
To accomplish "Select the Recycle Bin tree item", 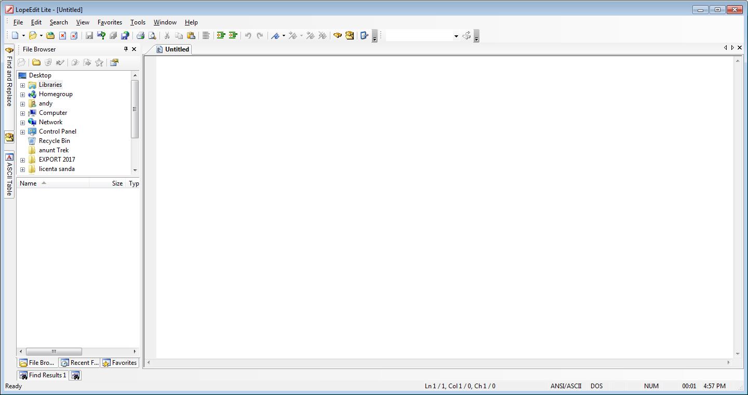I will click(x=53, y=141).
